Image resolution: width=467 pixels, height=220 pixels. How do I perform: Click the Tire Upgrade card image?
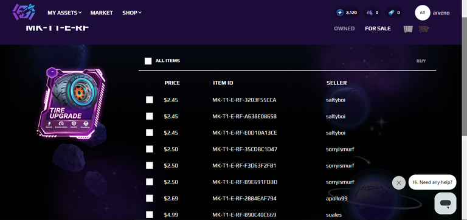72,103
